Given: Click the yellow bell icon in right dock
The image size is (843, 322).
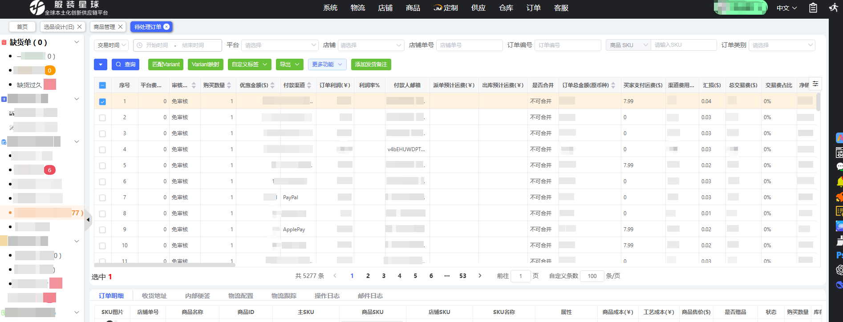Looking at the screenshot, I should [x=839, y=181].
